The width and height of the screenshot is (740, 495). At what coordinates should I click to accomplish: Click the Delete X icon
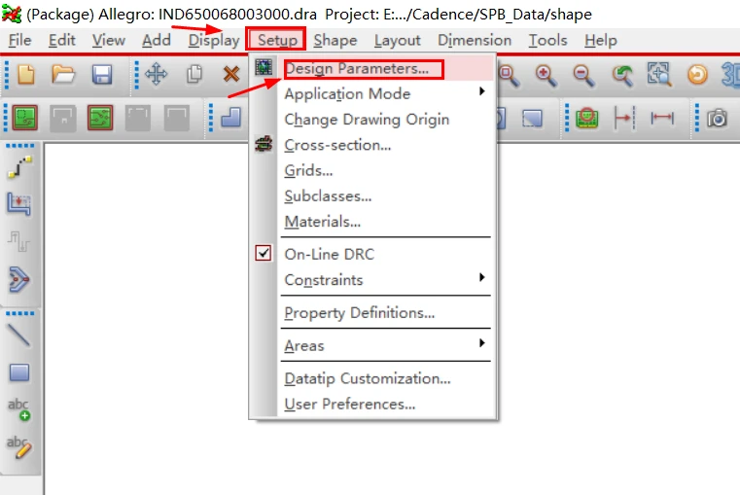pyautogui.click(x=231, y=74)
